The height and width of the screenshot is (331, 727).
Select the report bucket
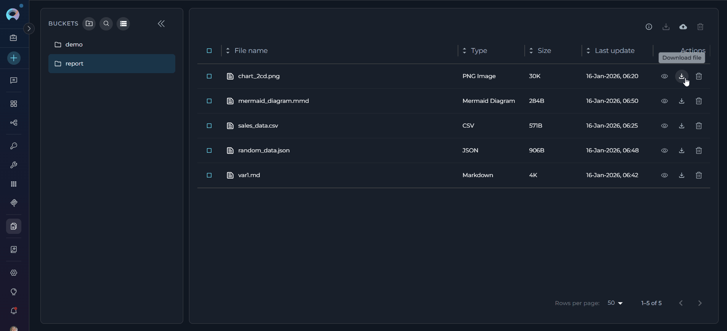tap(74, 64)
